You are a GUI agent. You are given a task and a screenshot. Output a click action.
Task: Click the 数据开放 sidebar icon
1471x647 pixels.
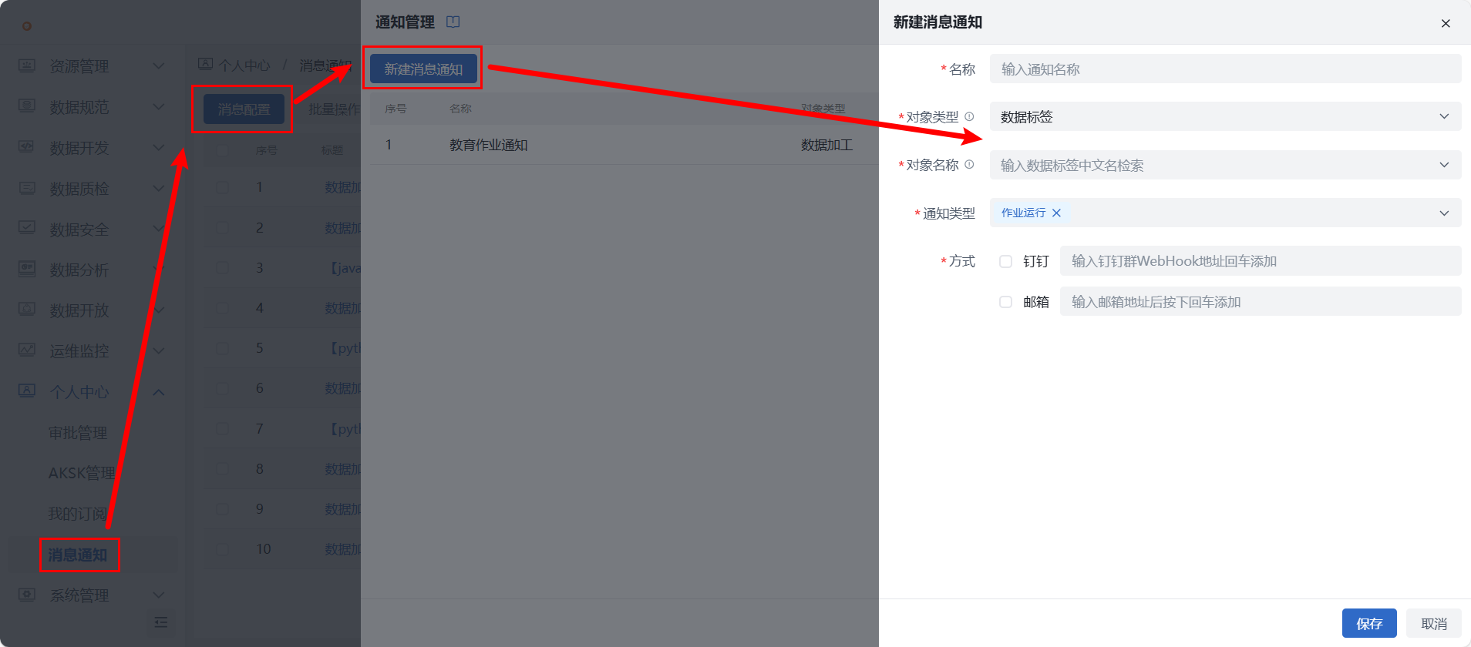pos(27,310)
